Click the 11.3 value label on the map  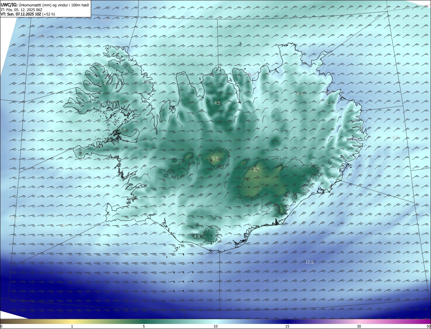tap(41, 36)
